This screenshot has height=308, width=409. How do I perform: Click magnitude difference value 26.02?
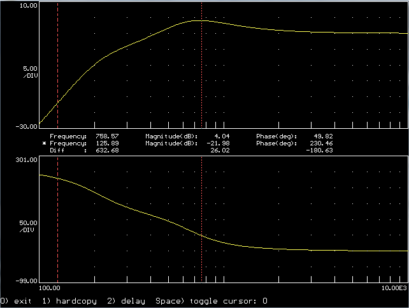click(x=220, y=150)
